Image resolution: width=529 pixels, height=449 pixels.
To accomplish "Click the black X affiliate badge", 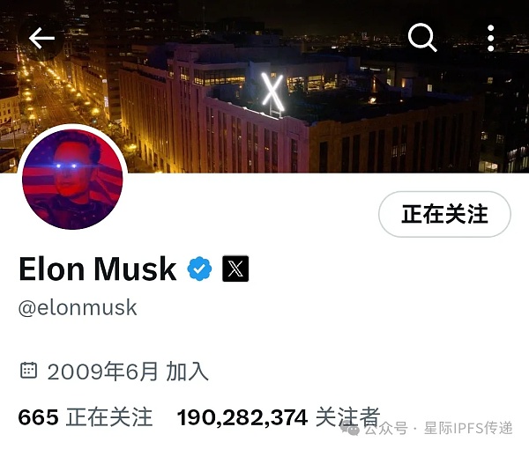I will coord(235,269).
